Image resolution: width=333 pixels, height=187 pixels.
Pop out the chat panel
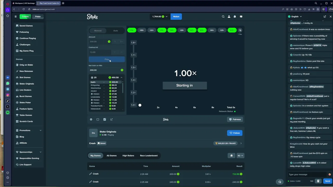click(x=325, y=17)
